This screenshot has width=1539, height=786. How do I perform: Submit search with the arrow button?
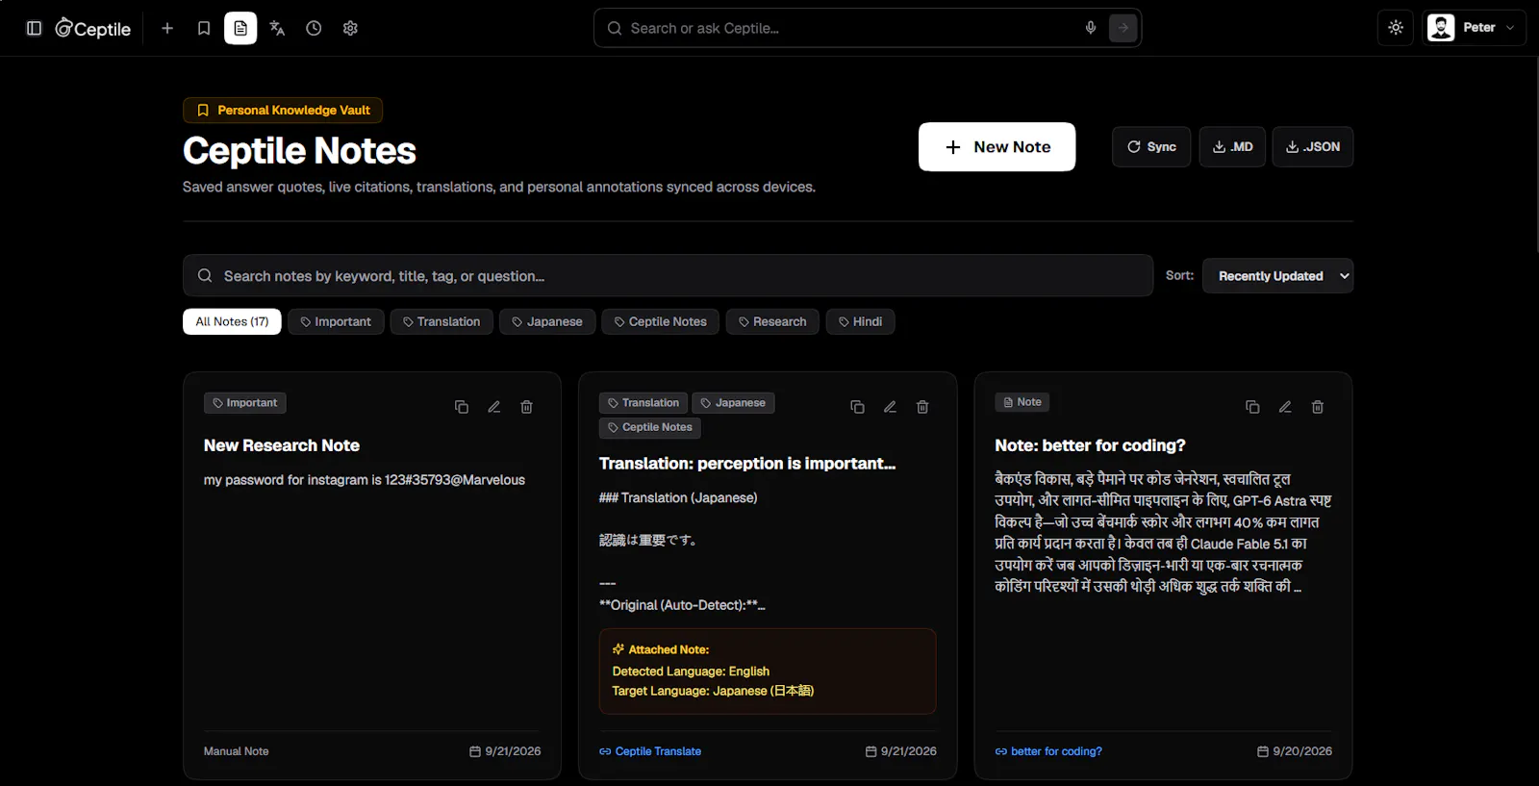point(1123,28)
